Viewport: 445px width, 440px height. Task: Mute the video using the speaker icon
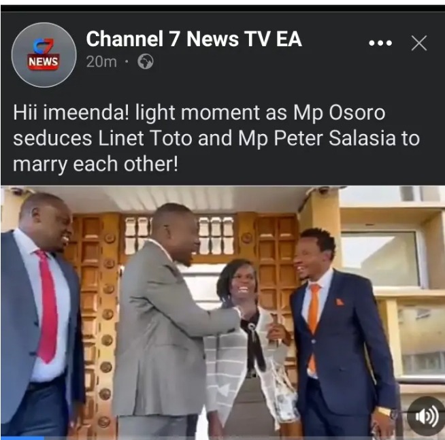426,416
